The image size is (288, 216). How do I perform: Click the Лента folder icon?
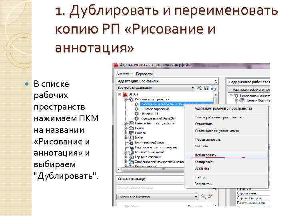(131, 128)
